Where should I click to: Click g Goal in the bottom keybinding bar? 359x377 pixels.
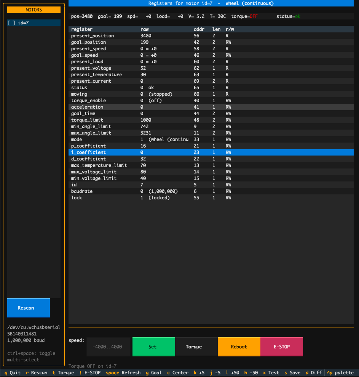click(153, 373)
